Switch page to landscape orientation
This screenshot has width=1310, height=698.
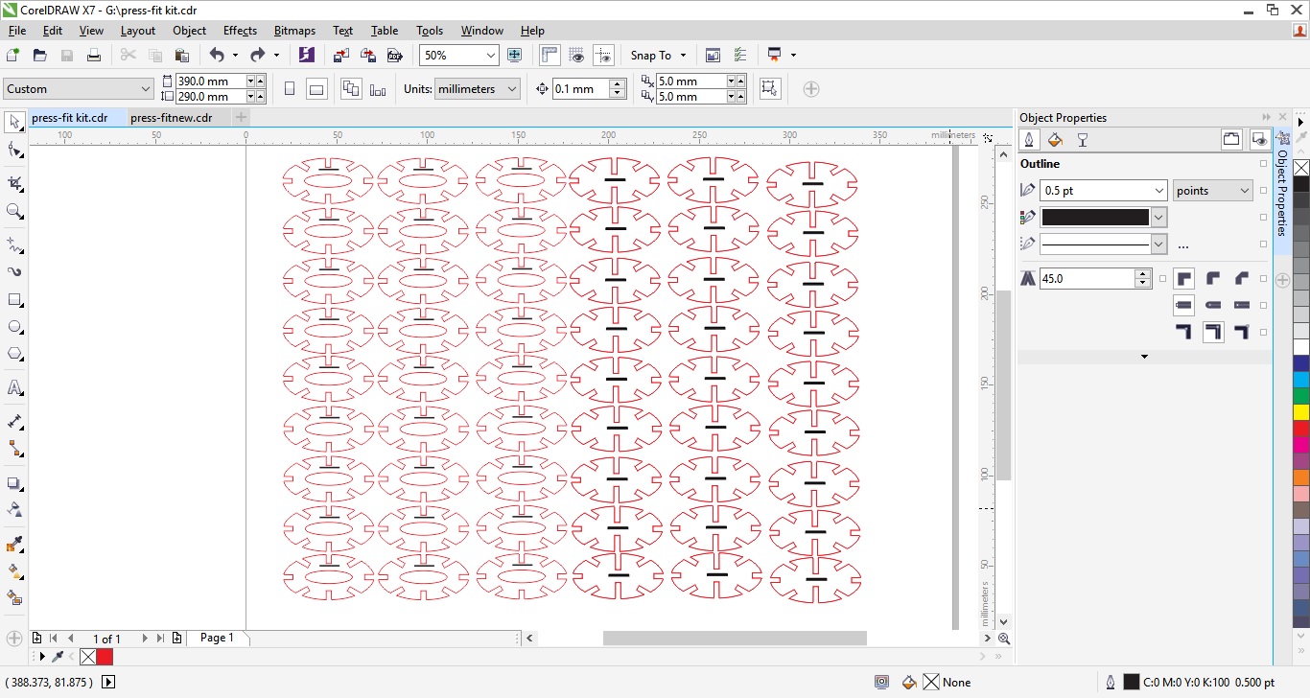point(316,89)
